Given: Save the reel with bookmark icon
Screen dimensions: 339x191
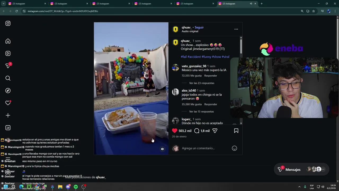Looking at the screenshot, I should pos(236,131).
